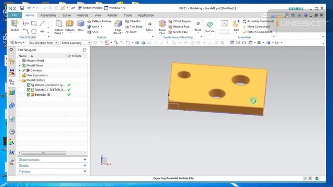This screenshot has width=333, height=187.
Task: Click the Chamfer button
Action: [x=133, y=21]
